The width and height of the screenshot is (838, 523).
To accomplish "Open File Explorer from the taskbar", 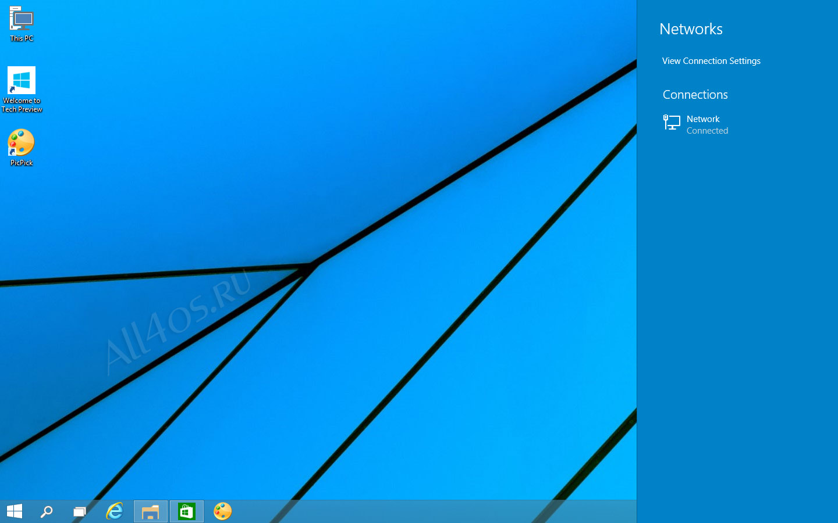I will 151,511.
